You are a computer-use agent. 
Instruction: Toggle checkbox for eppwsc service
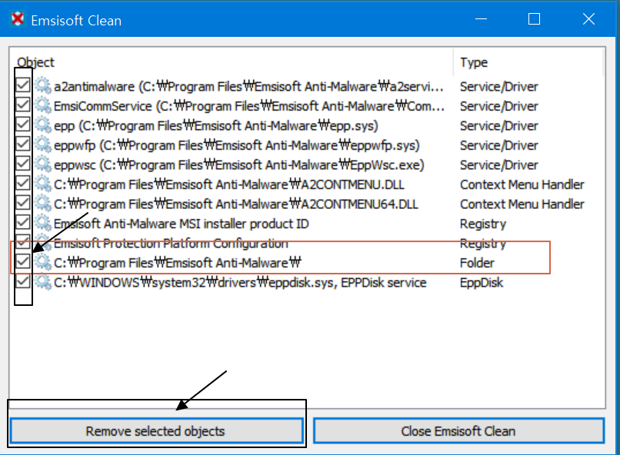[23, 163]
